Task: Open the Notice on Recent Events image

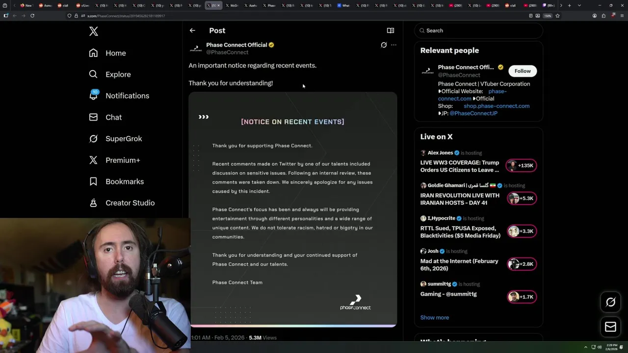Action: coord(293,209)
